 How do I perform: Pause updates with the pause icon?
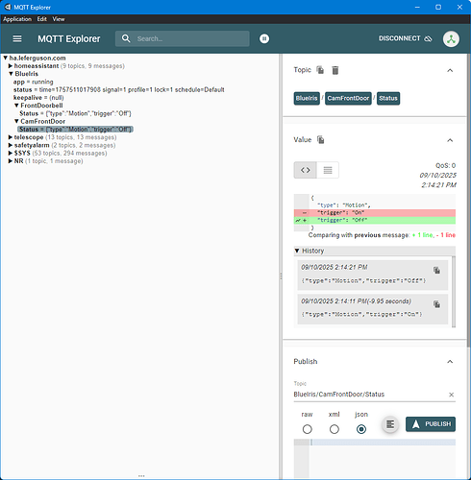tap(264, 38)
